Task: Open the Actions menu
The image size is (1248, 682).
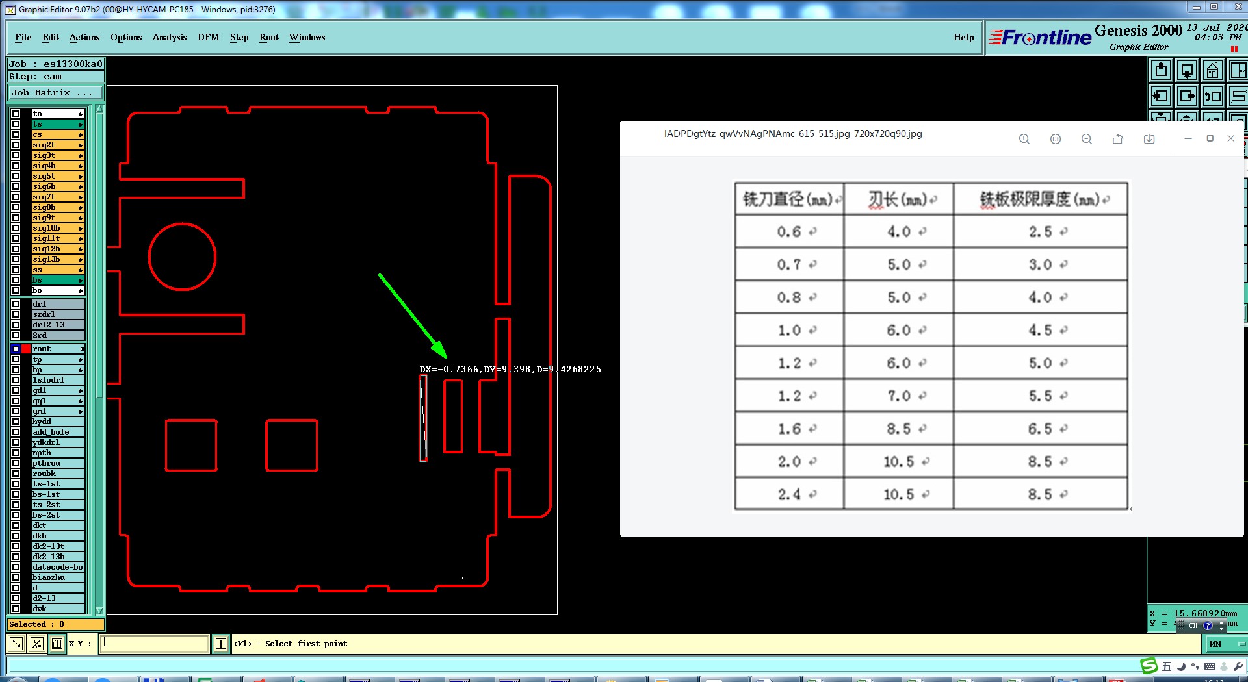Action: click(x=84, y=37)
